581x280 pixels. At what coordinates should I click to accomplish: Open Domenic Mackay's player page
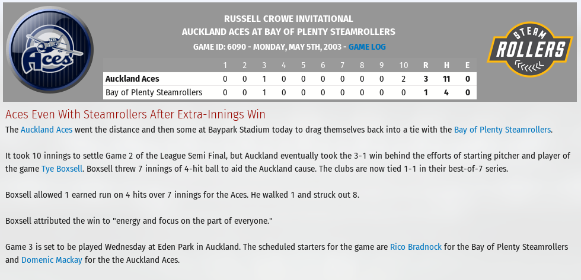(52, 260)
